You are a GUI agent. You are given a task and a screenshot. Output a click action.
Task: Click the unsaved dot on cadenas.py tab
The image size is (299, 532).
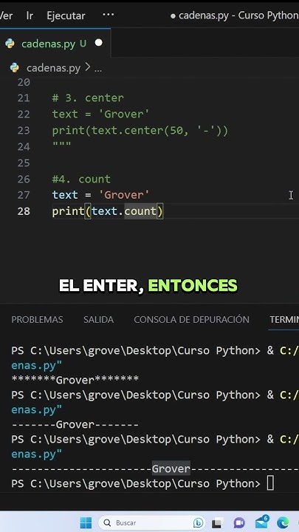tap(99, 43)
